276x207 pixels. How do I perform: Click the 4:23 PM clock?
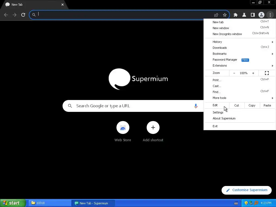tap(266, 203)
